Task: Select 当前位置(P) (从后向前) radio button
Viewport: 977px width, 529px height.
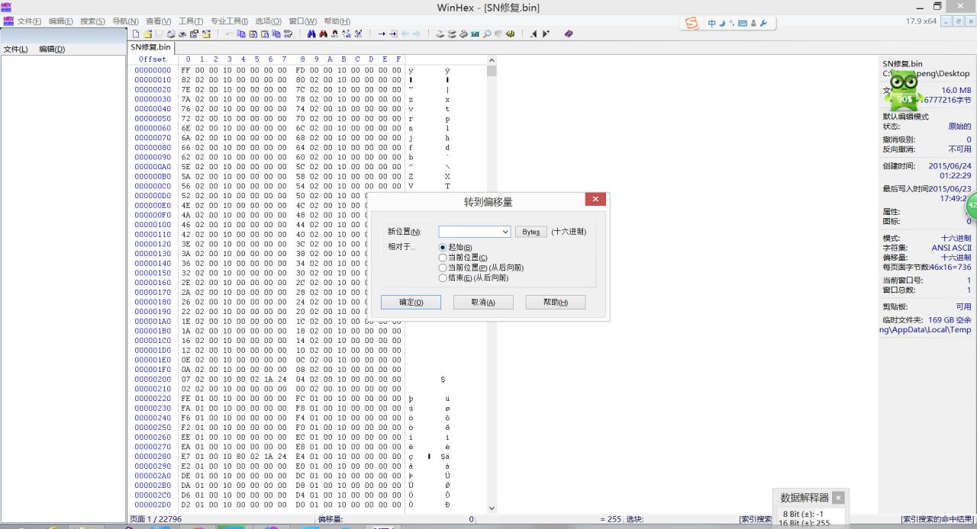Action: pos(443,268)
